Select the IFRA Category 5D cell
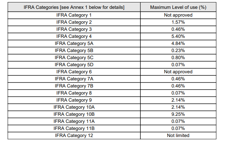The width and height of the screenshot is (237, 142). [74, 65]
